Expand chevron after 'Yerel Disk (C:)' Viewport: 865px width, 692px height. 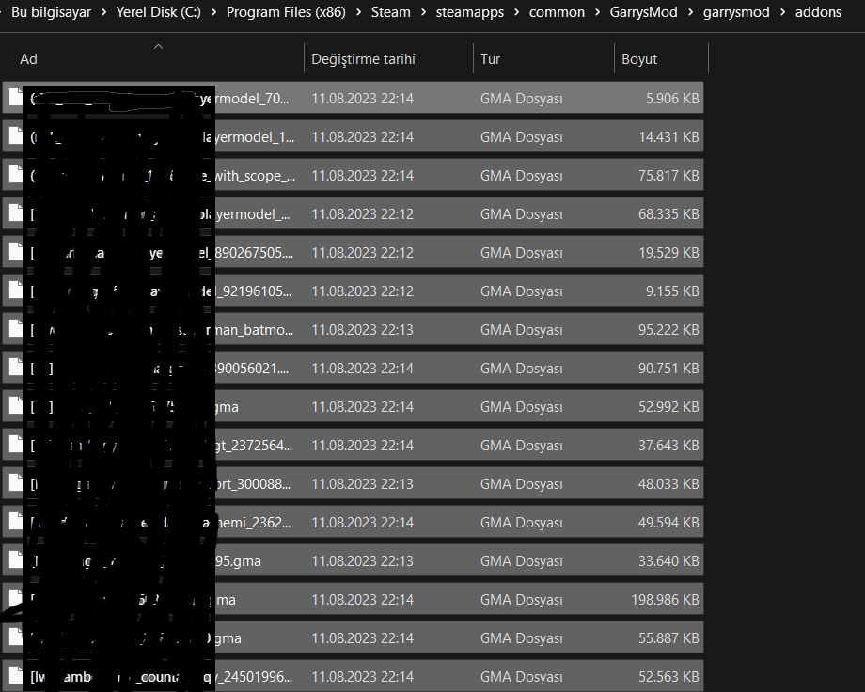tap(213, 12)
